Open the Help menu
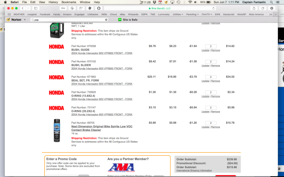The width and height of the screenshot is (284, 177). pos(97,2)
